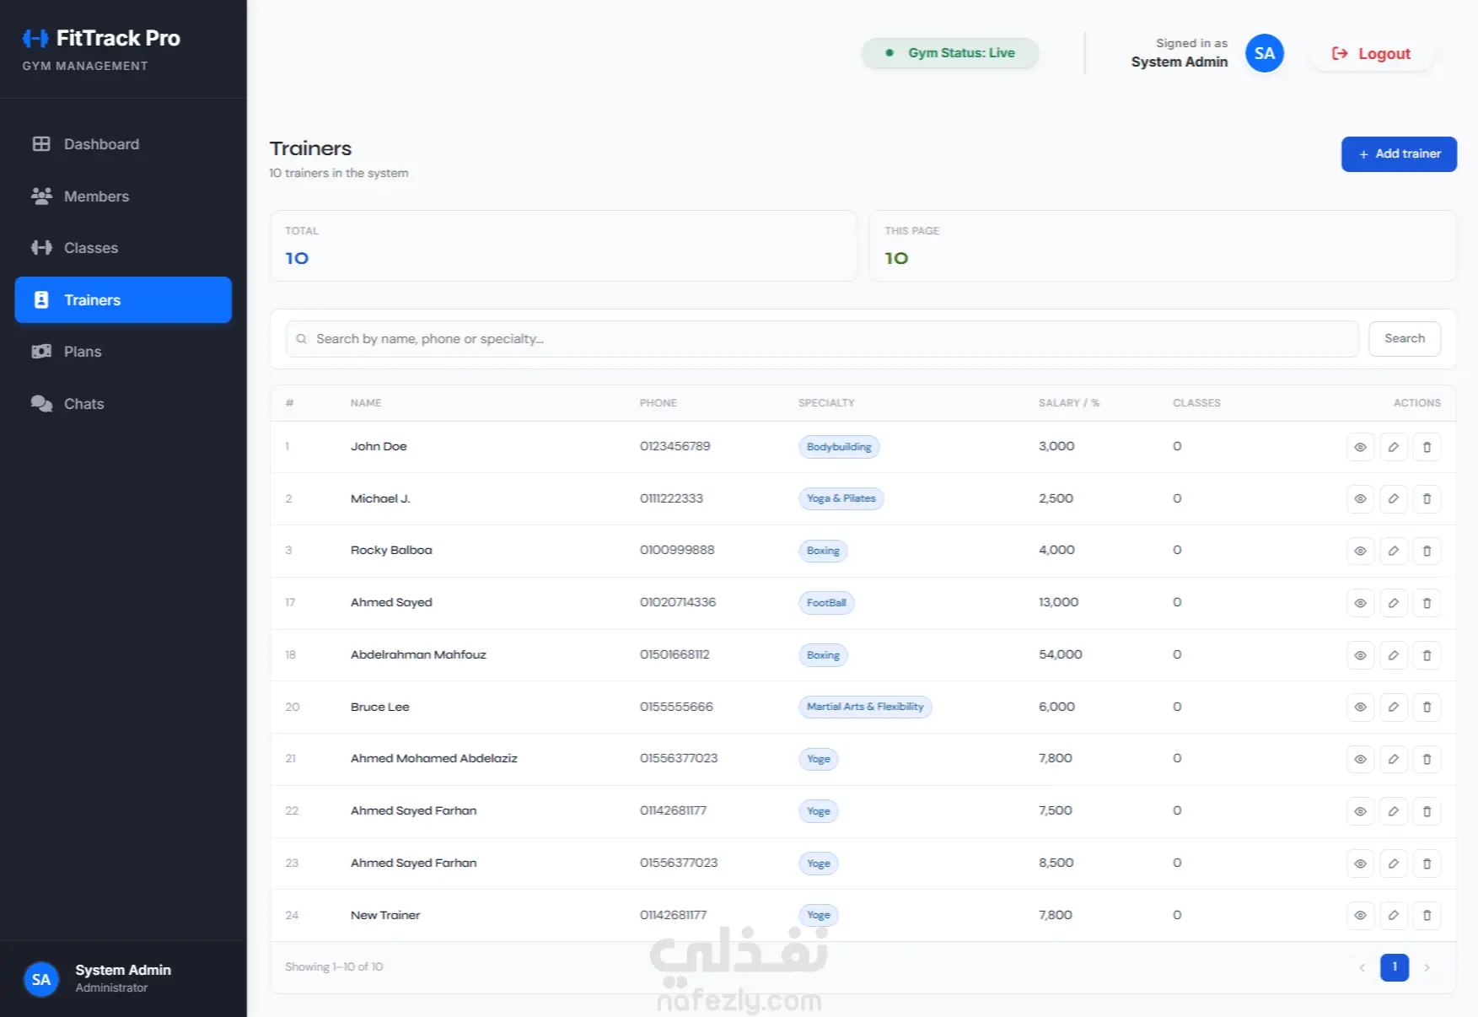The height and width of the screenshot is (1017, 1478).
Task: Click the next page chevron
Action: click(1427, 967)
